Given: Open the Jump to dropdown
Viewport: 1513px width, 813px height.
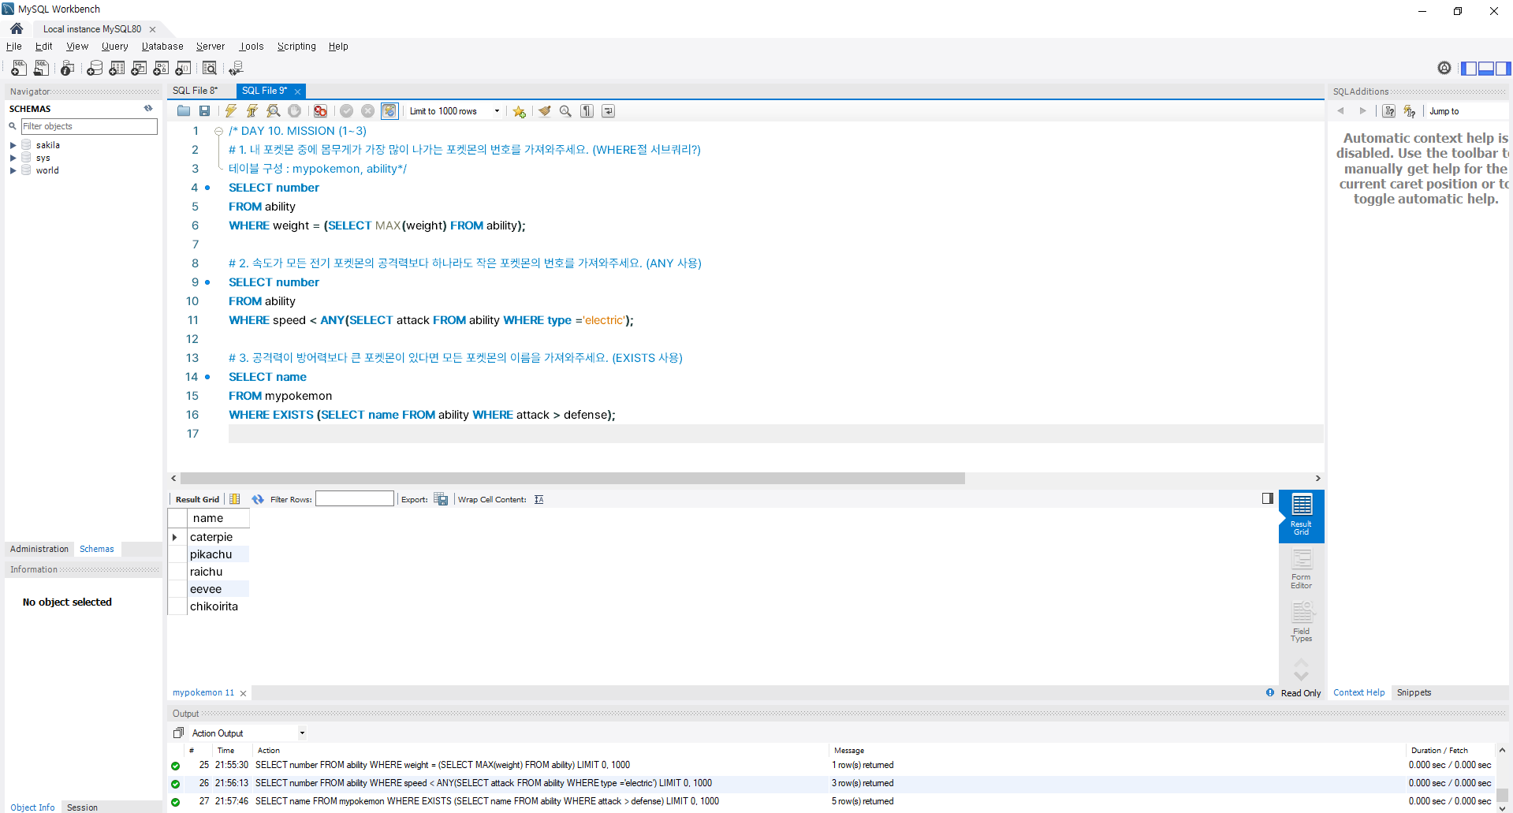Looking at the screenshot, I should point(1466,111).
